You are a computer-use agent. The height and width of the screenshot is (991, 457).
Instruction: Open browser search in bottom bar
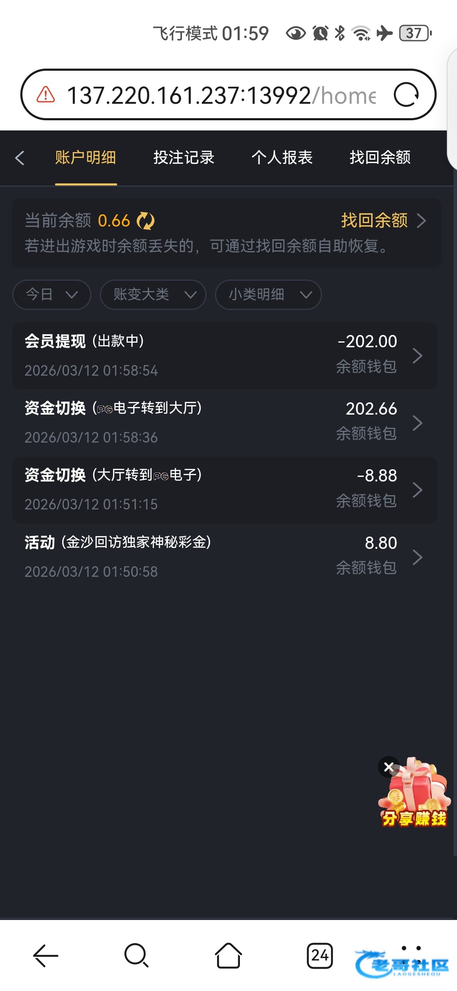[x=136, y=956]
